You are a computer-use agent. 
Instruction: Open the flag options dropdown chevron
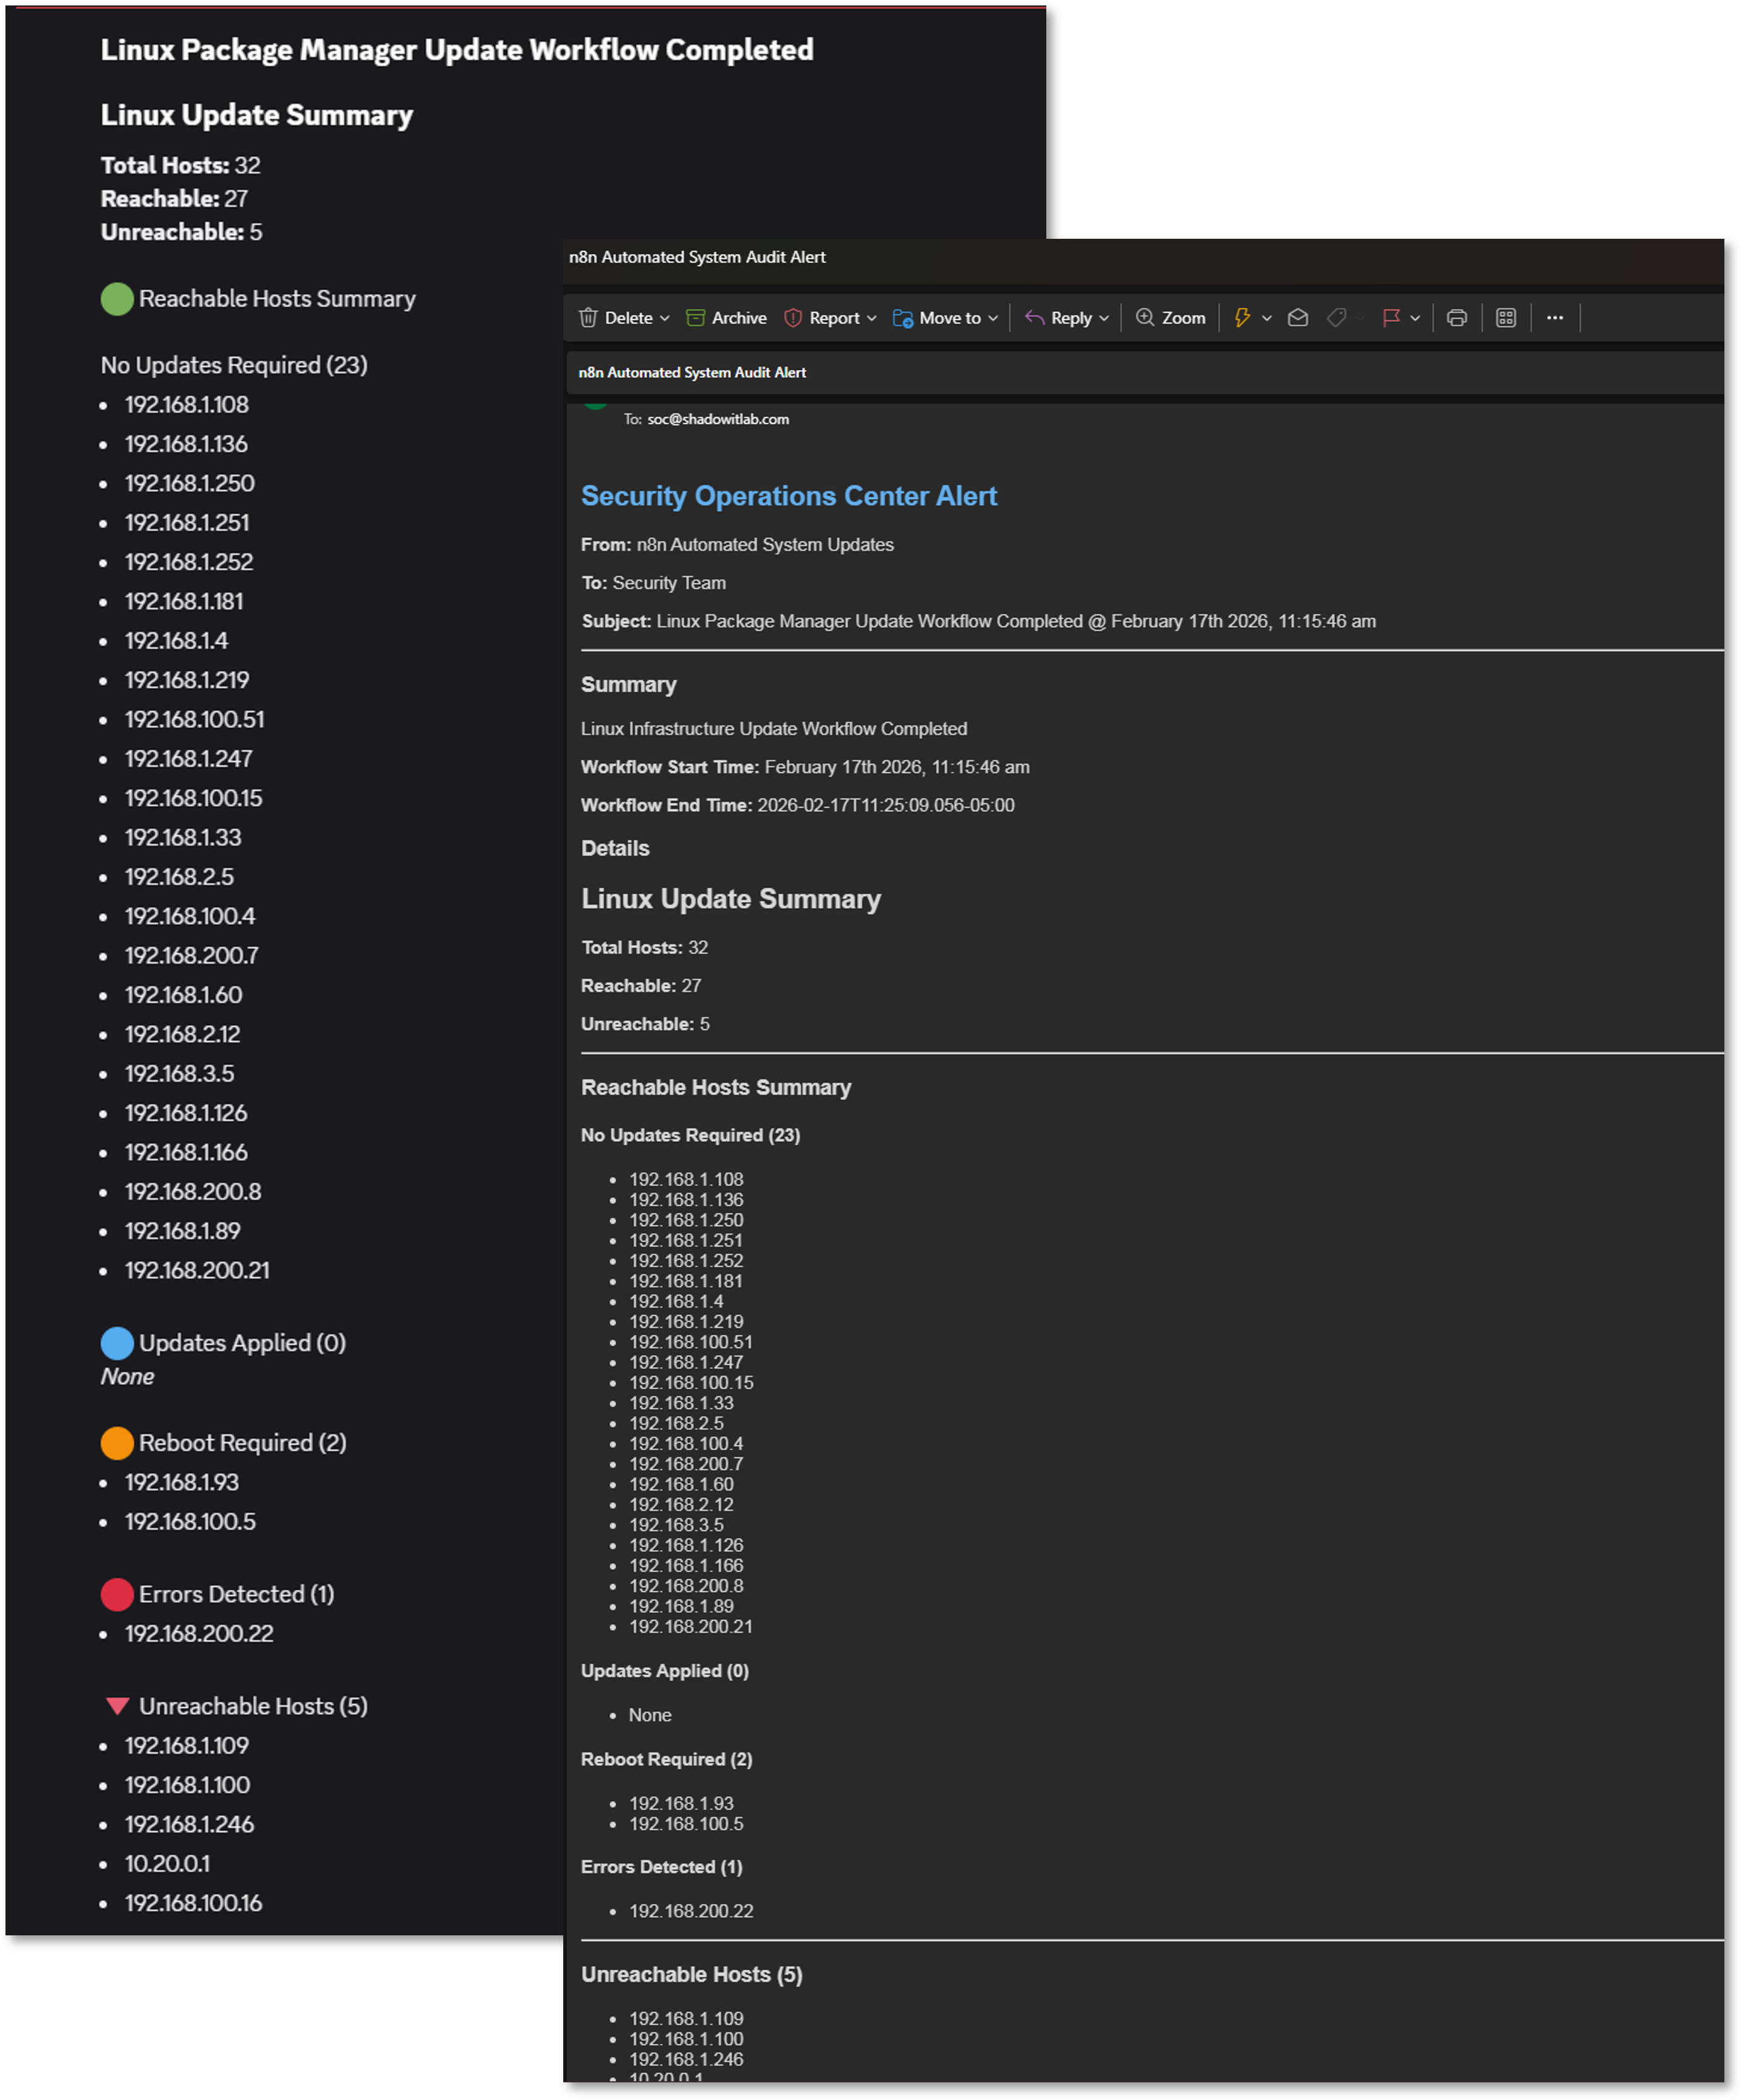(x=1416, y=318)
